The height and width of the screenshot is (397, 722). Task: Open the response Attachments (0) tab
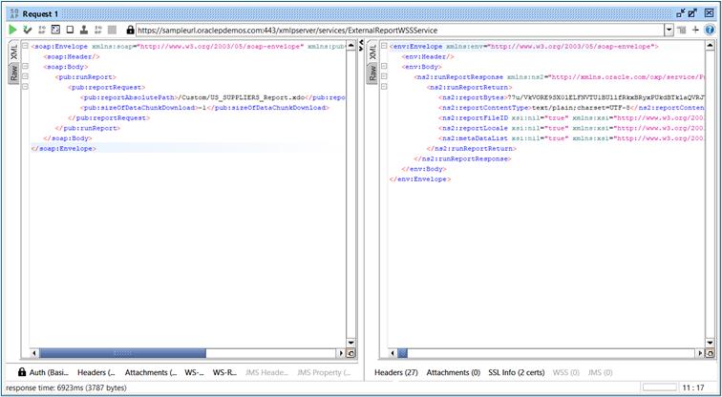453,372
